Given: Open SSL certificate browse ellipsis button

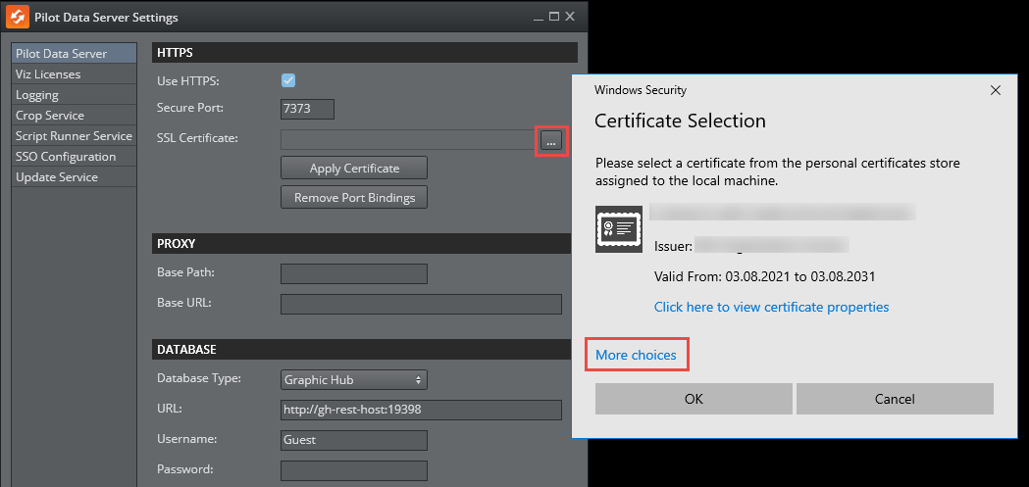Looking at the screenshot, I should pyautogui.click(x=551, y=141).
